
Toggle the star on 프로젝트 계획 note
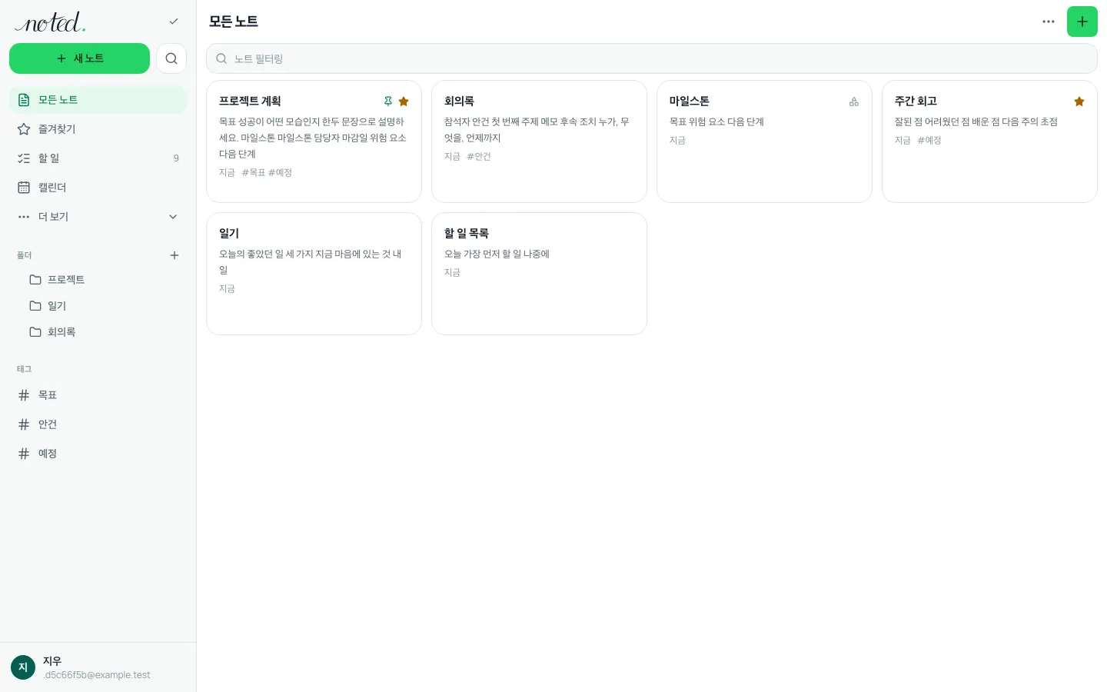[404, 101]
